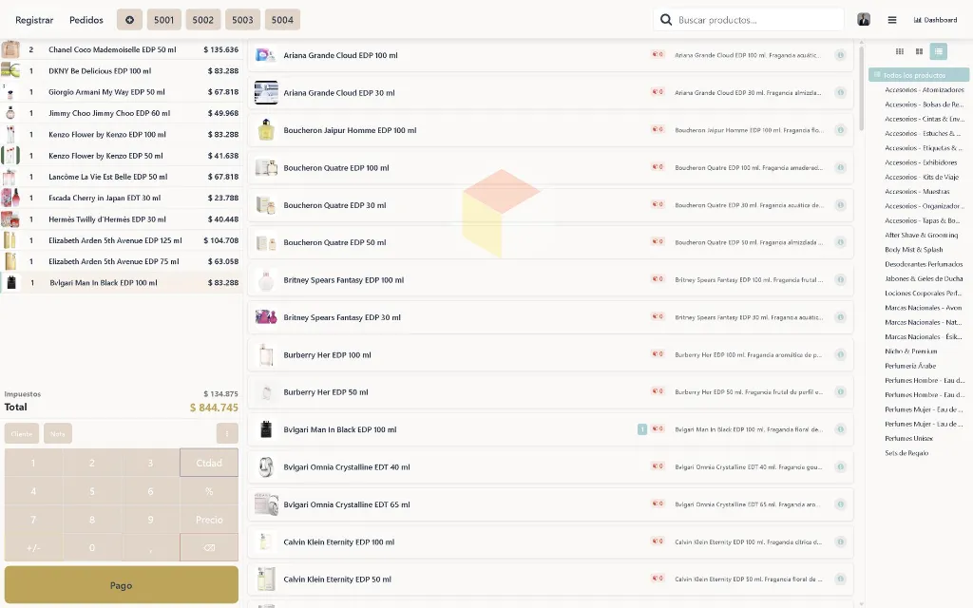Click DKNY Be Delicious order line image
This screenshot has height=608, width=973.
(x=10, y=70)
